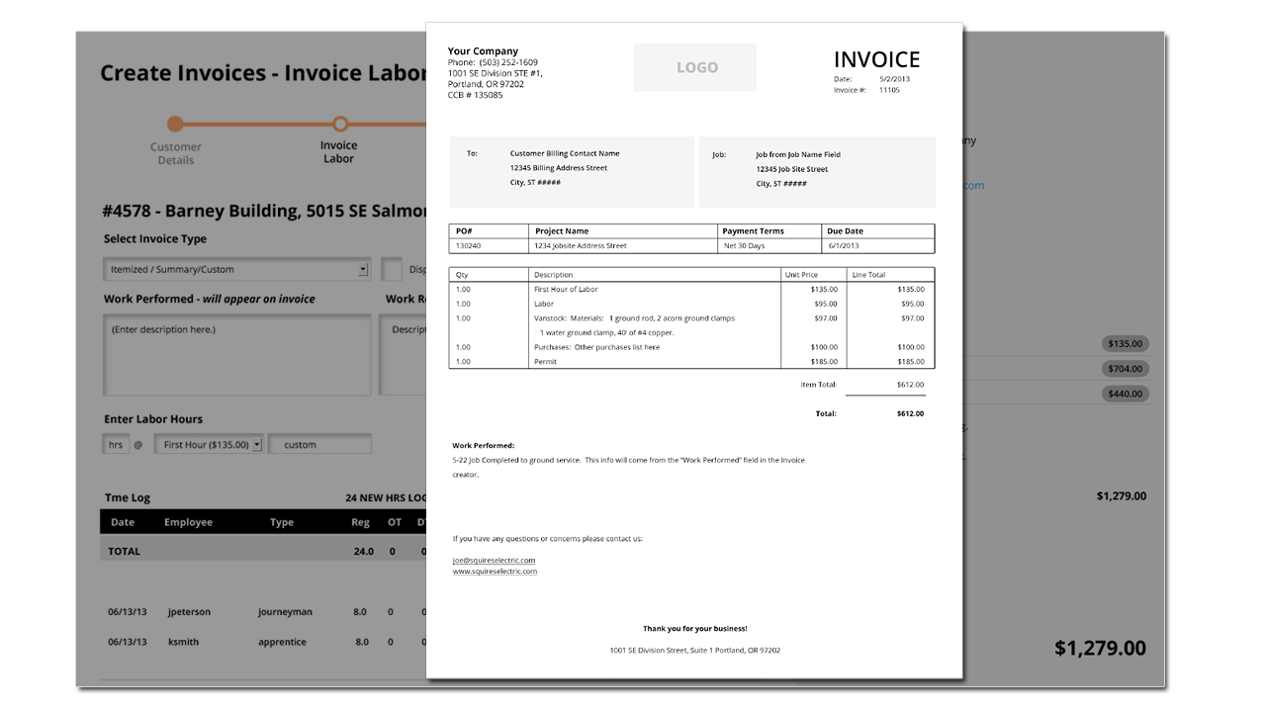Click the Permit line item description
1266x712 pixels.
click(x=545, y=362)
